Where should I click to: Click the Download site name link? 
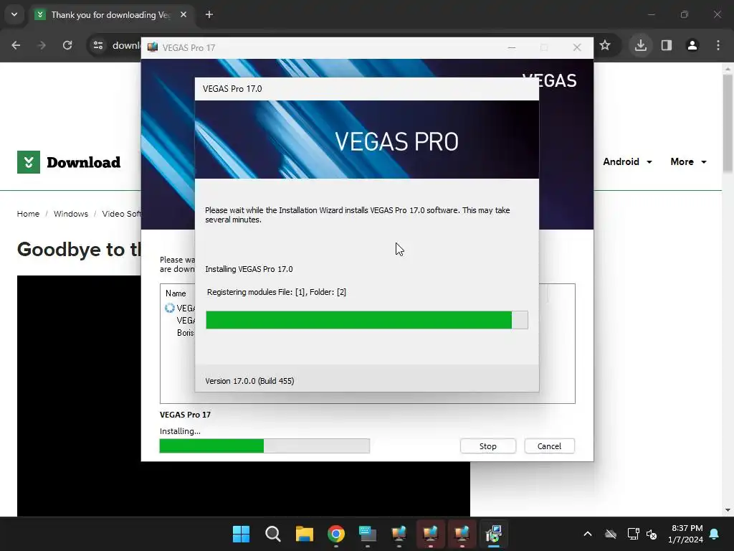point(83,162)
